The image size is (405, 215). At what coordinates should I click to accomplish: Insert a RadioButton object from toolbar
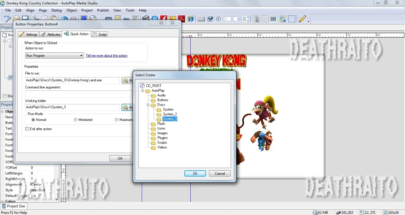219,19
